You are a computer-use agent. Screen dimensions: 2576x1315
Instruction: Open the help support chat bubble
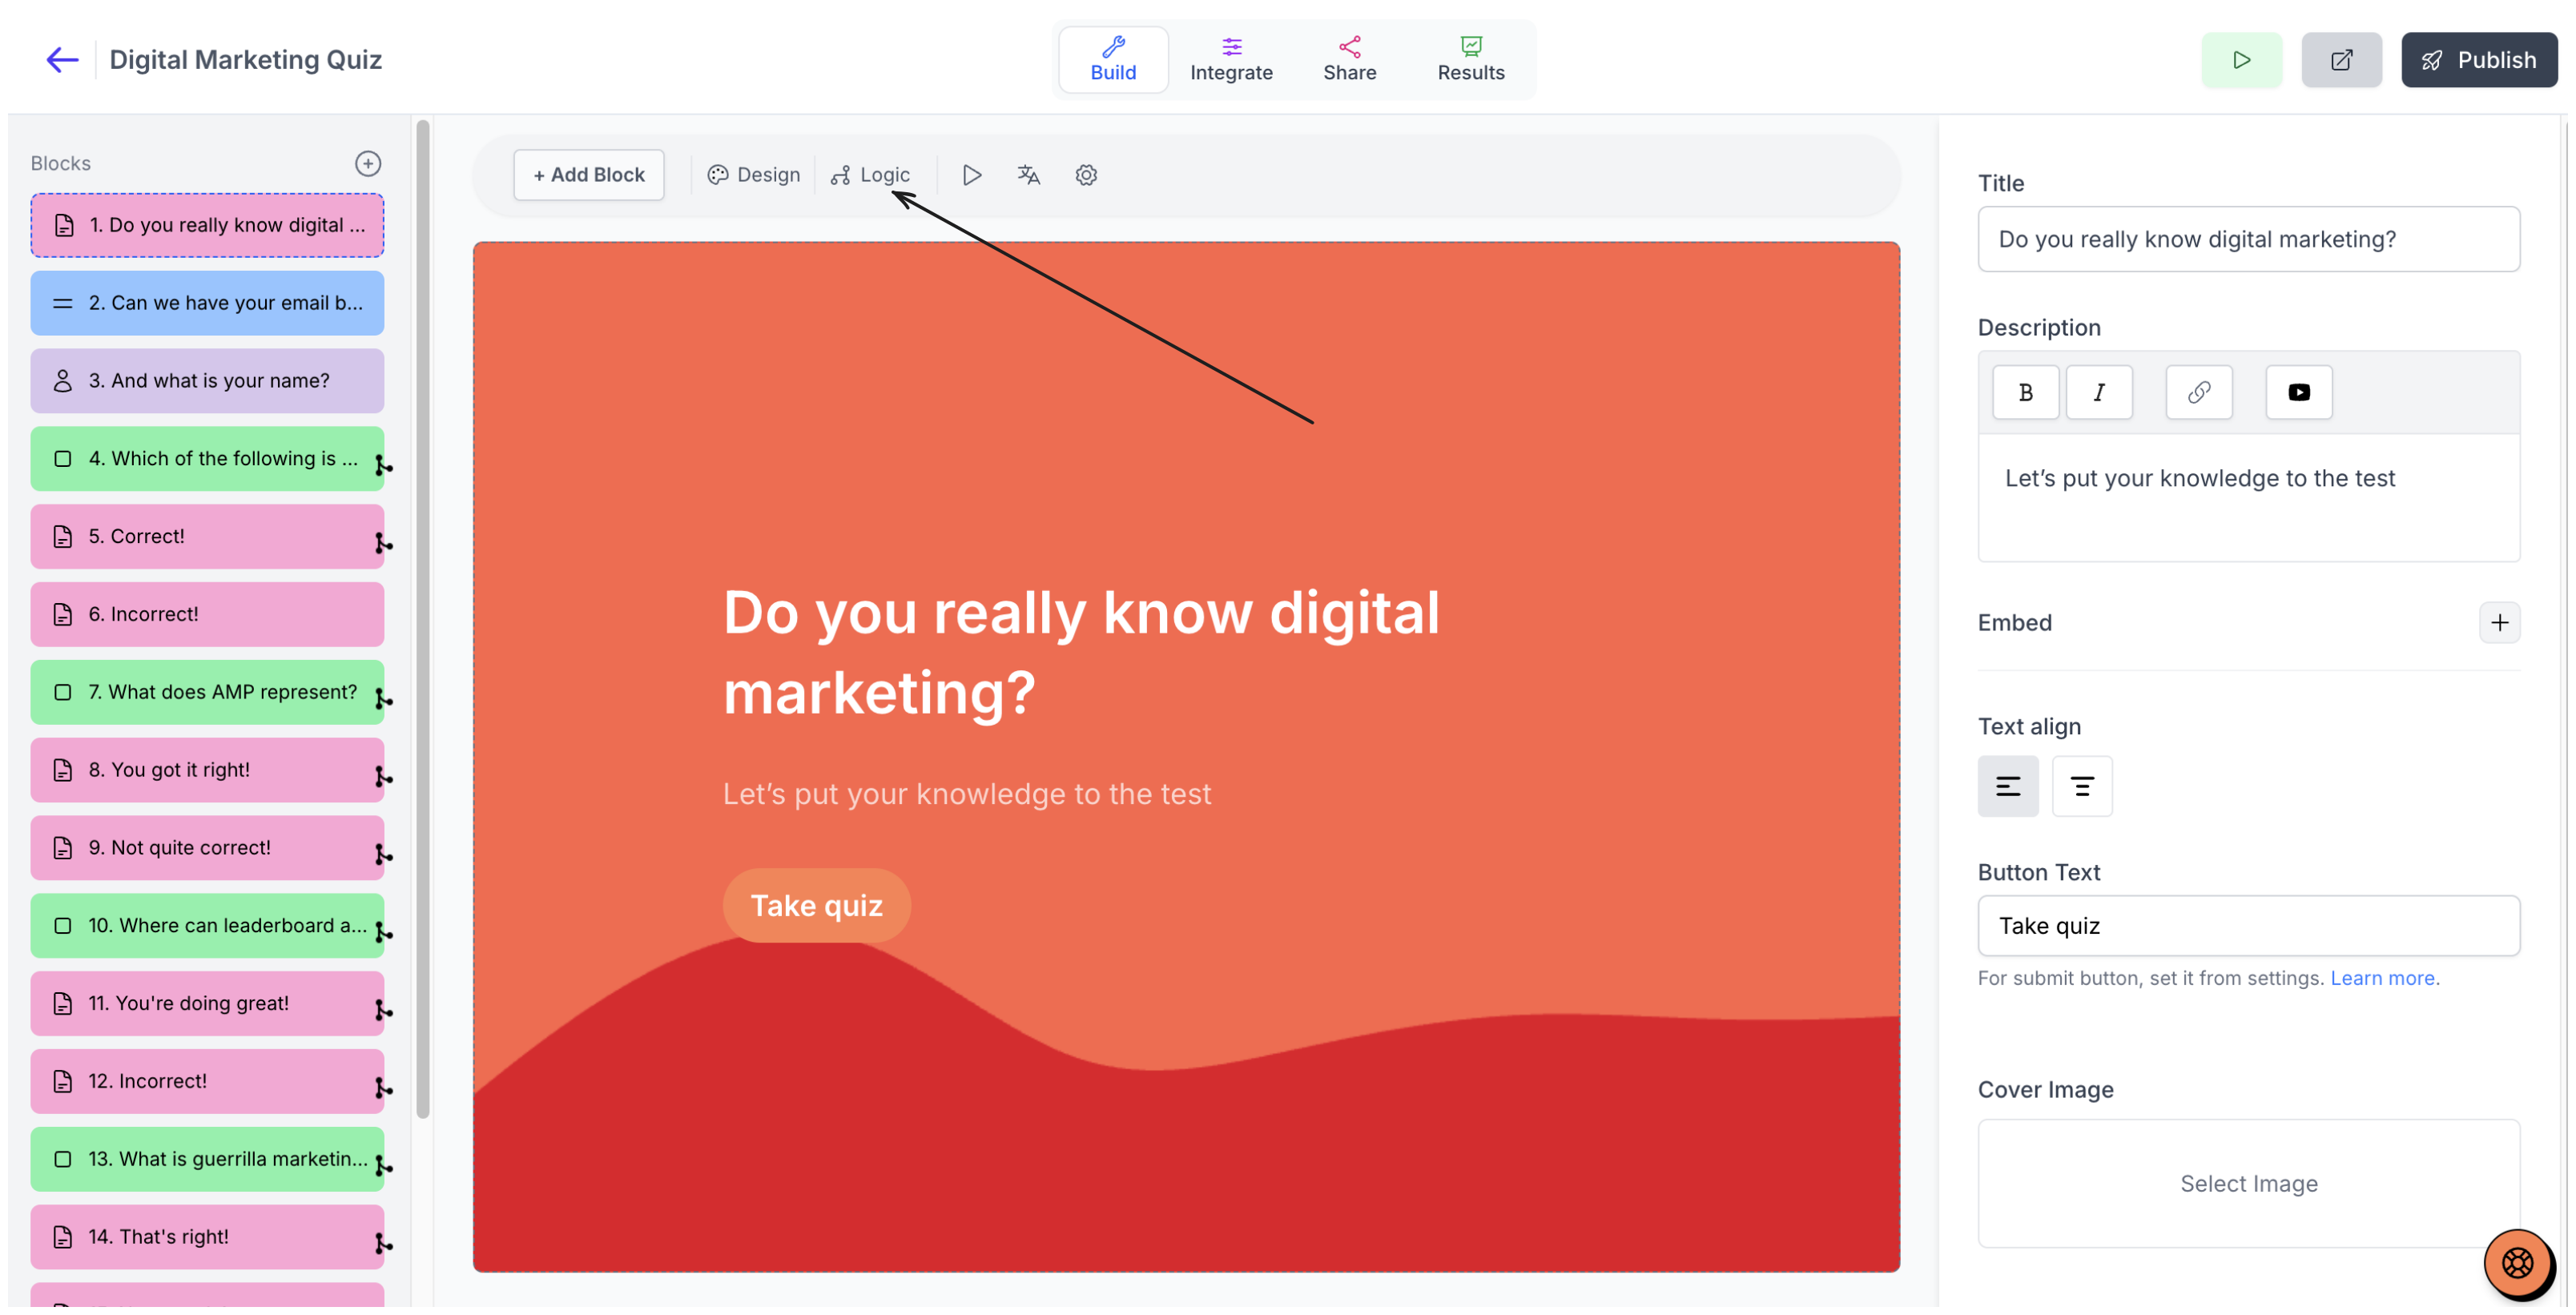pyautogui.click(x=2518, y=1263)
